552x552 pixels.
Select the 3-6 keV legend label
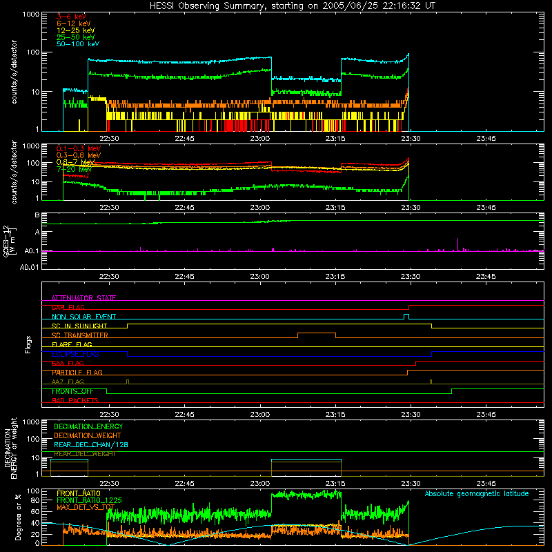click(71, 17)
